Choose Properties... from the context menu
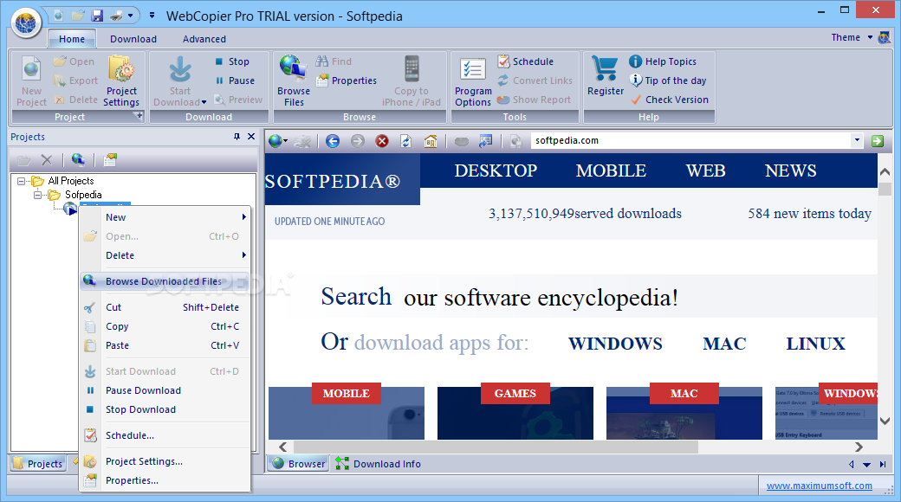901x502 pixels. pos(165,480)
